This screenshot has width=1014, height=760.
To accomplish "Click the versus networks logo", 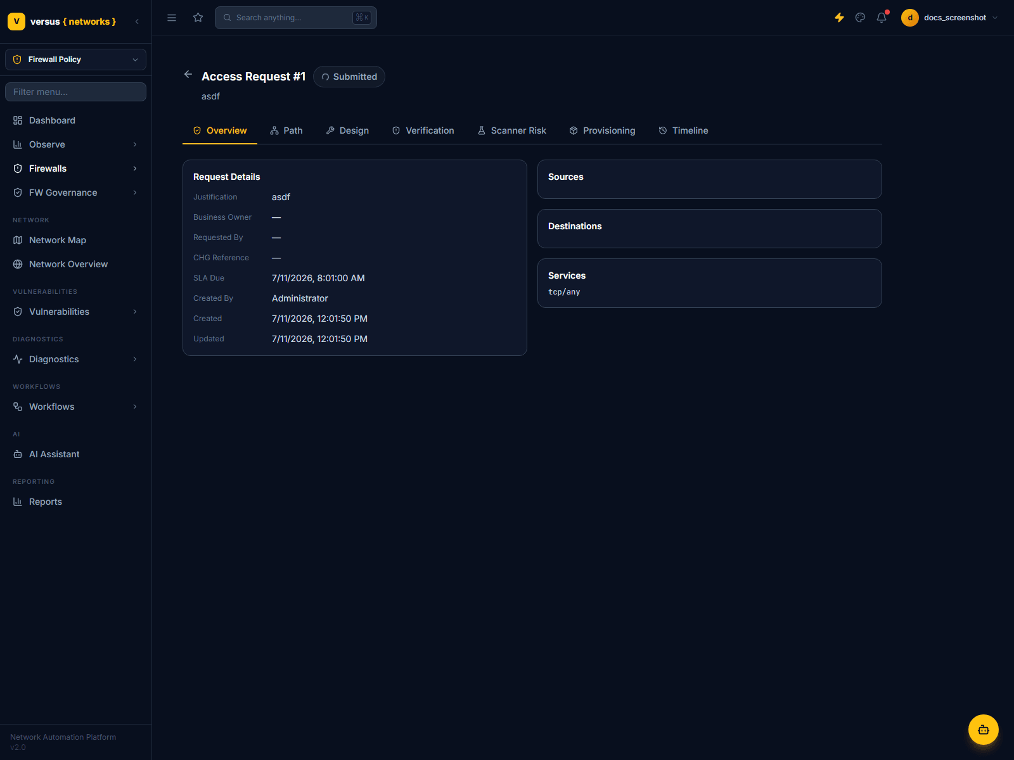I will click(x=62, y=22).
